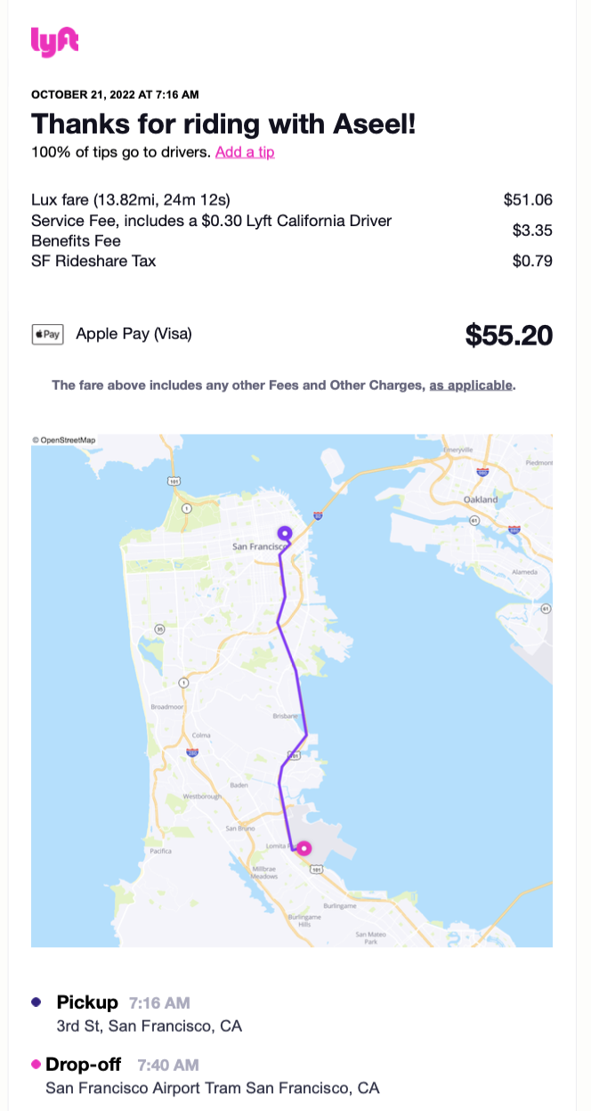Viewport: 591px width, 1111px height.
Task: Click the San Francisco Airport Tram address
Action: (213, 1088)
